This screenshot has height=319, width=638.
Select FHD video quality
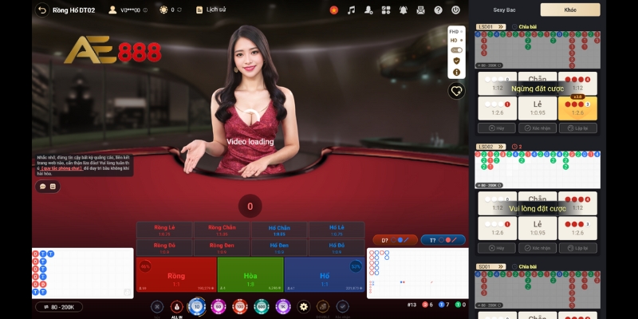[x=455, y=32]
